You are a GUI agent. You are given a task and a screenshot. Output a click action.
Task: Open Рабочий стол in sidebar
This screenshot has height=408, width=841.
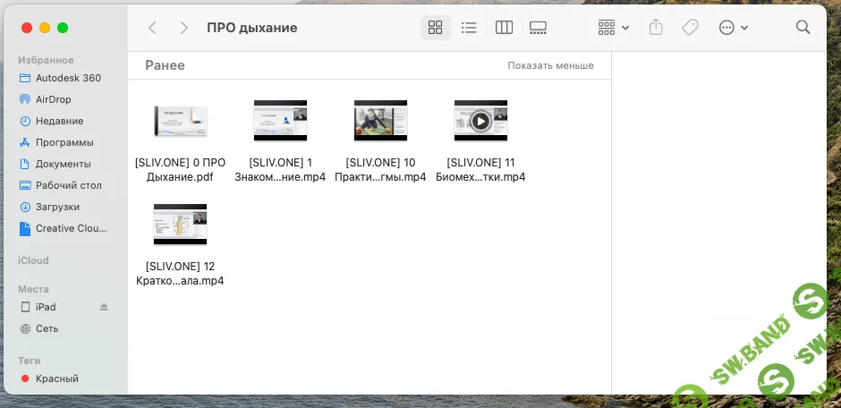[x=68, y=185]
